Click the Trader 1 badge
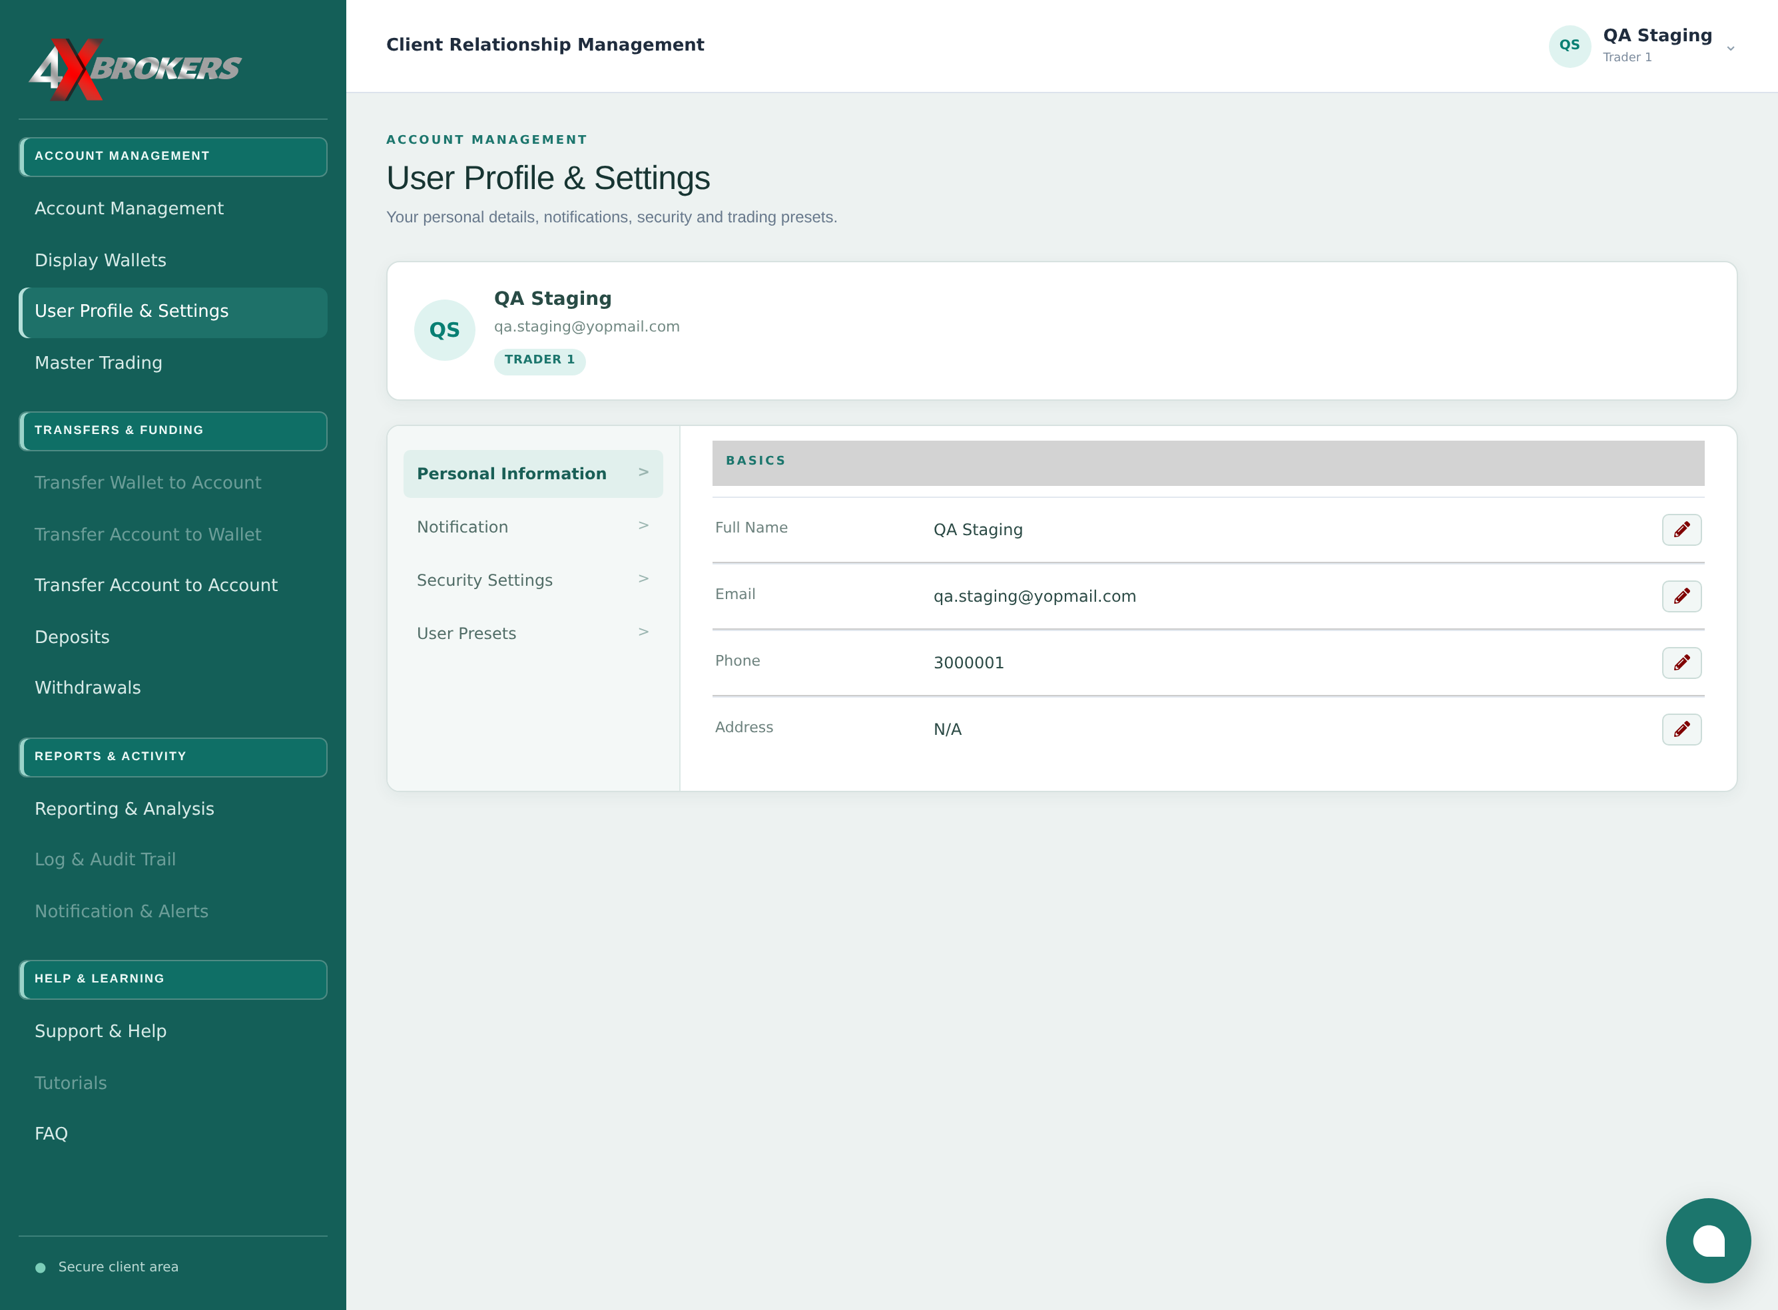Image resolution: width=1778 pixels, height=1310 pixels. (x=539, y=361)
